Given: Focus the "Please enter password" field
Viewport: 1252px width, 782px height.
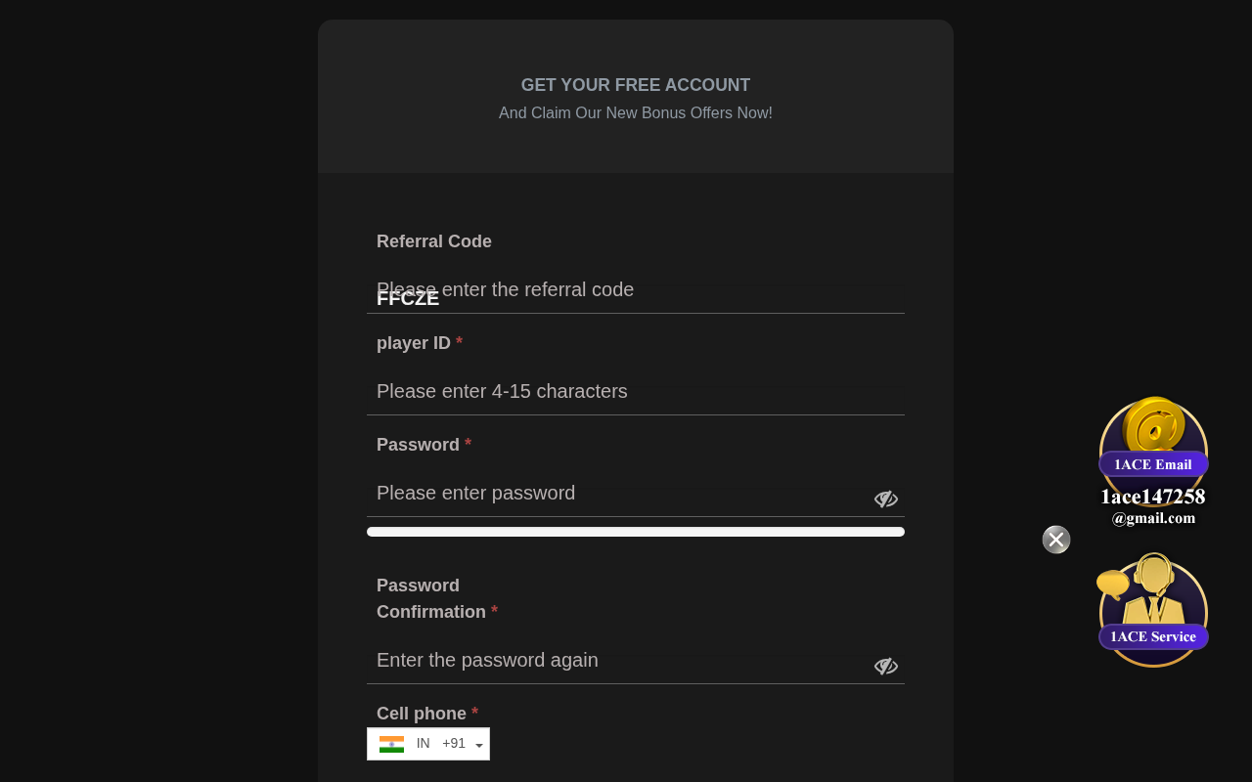Looking at the screenshot, I should [616, 494].
